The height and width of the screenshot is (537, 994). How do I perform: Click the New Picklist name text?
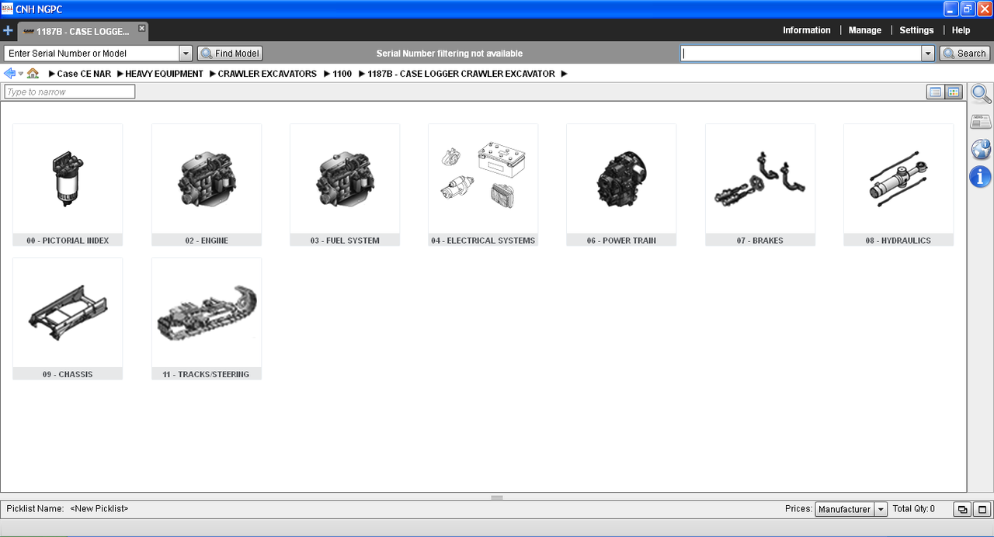click(99, 509)
